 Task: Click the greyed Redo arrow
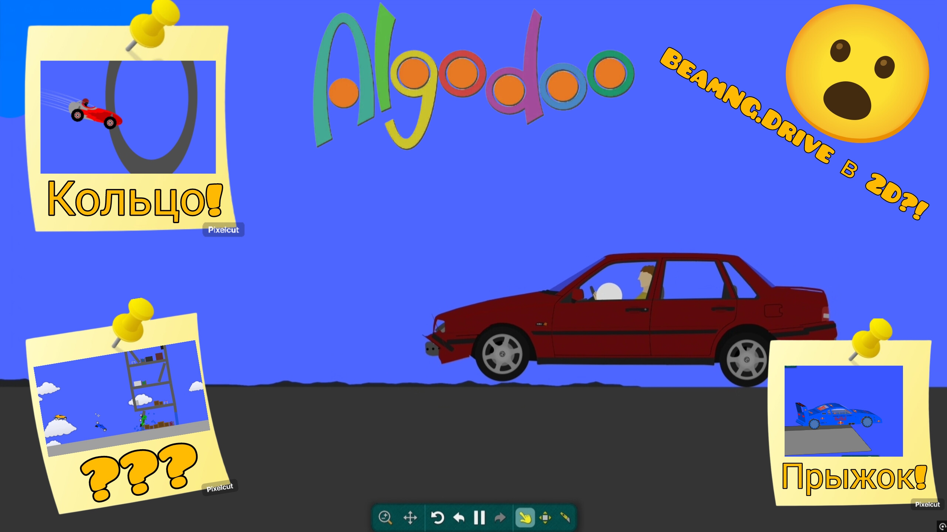[x=500, y=518]
